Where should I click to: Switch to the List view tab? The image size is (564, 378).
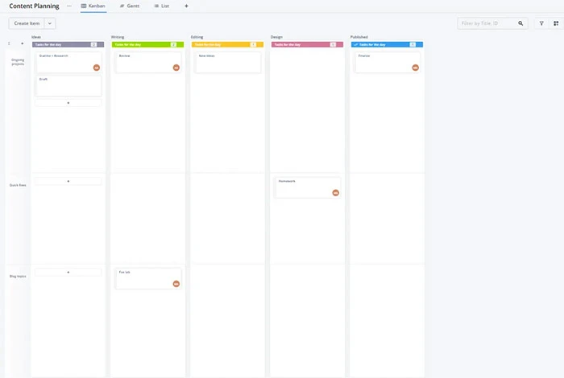coord(161,6)
